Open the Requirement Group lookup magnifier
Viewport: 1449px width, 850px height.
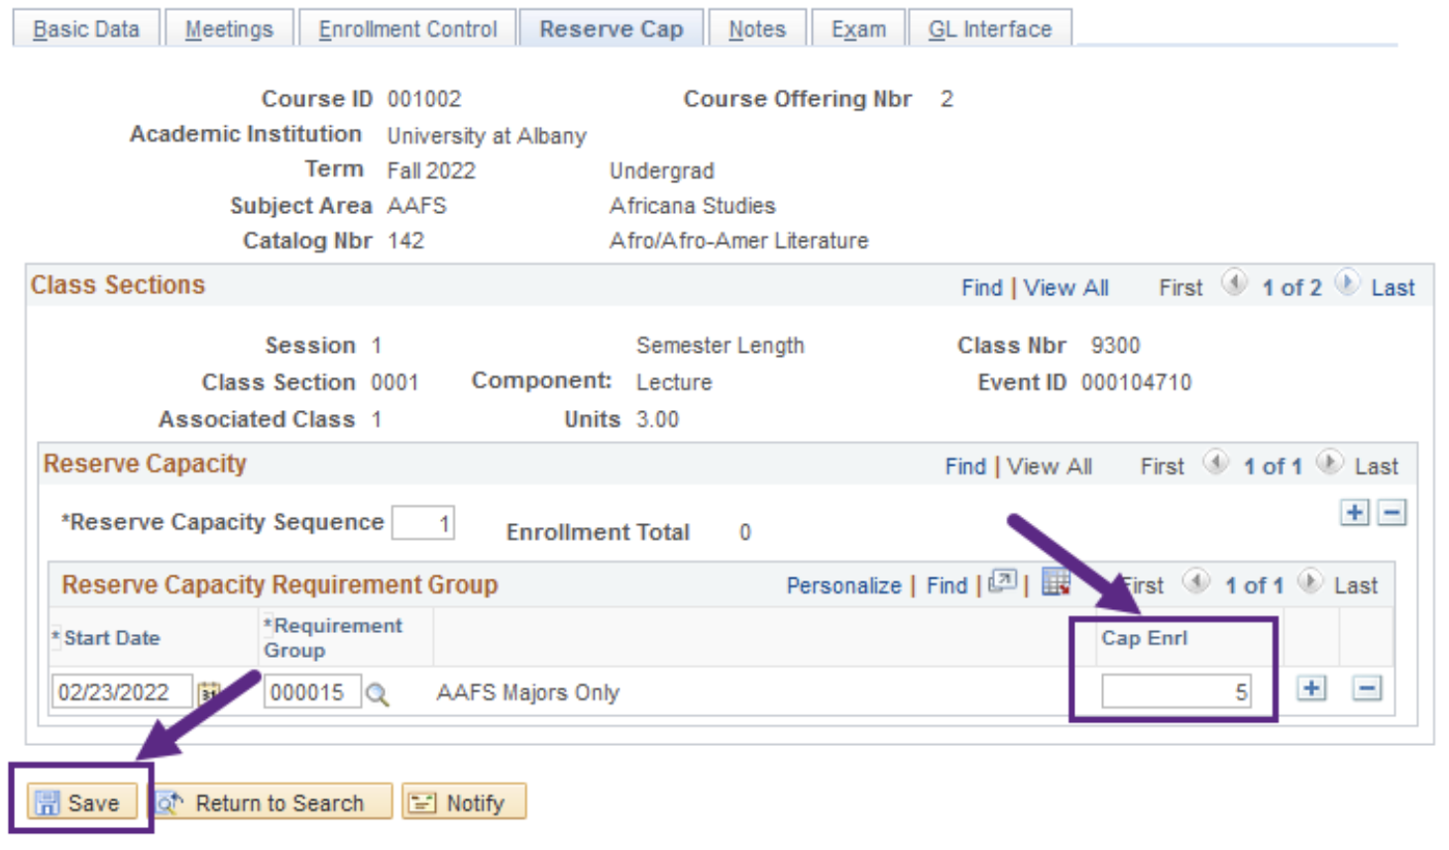pyautogui.click(x=377, y=693)
